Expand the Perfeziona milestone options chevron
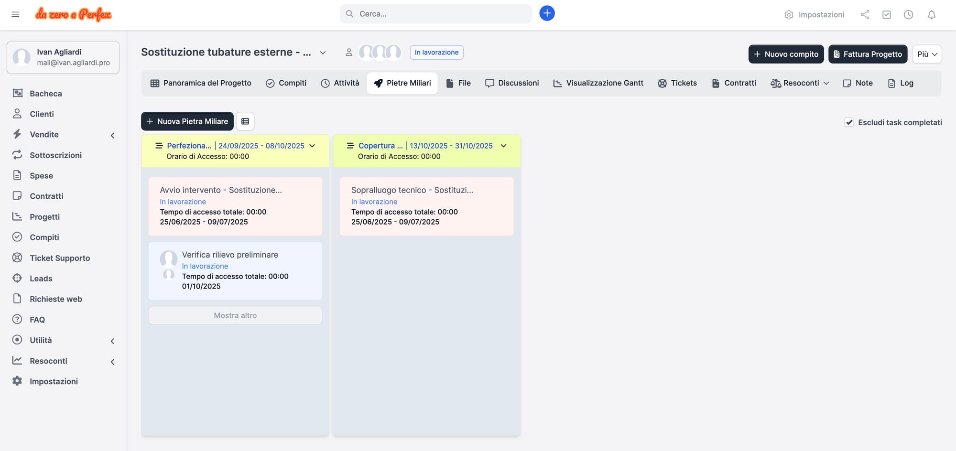This screenshot has width=956, height=451. [x=312, y=146]
